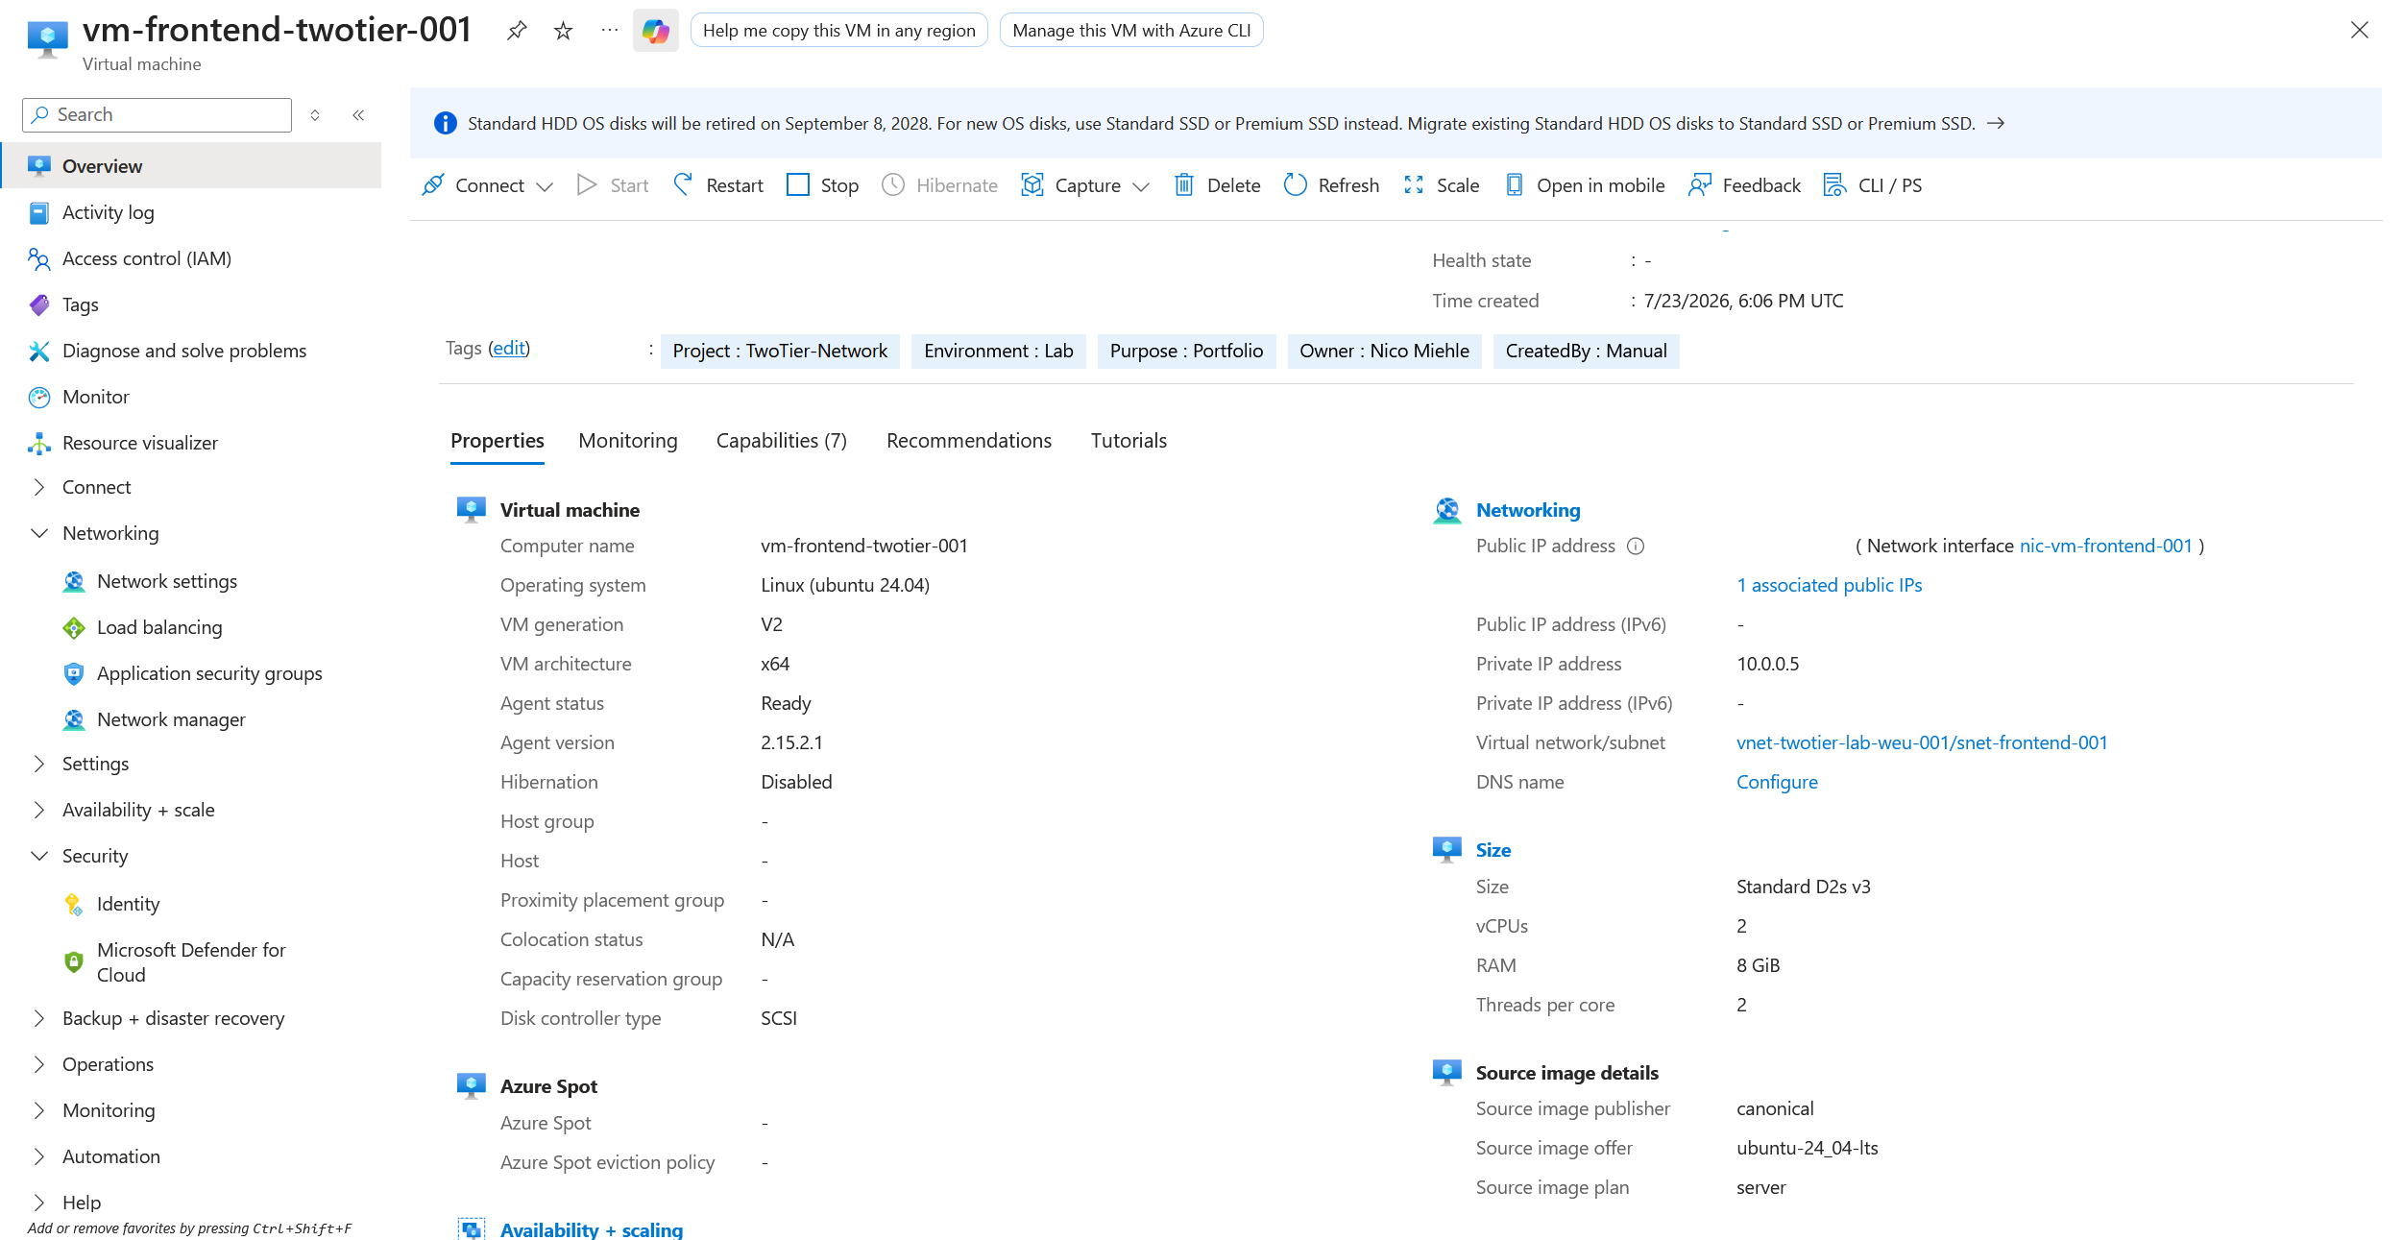Click the info banner arrow icon

click(x=1996, y=123)
